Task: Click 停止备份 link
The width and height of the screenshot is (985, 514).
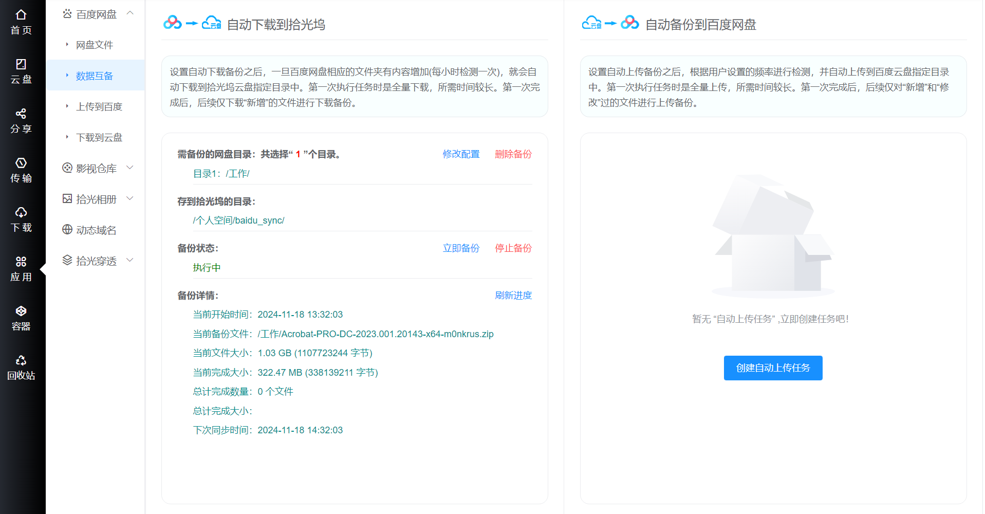Action: (513, 248)
